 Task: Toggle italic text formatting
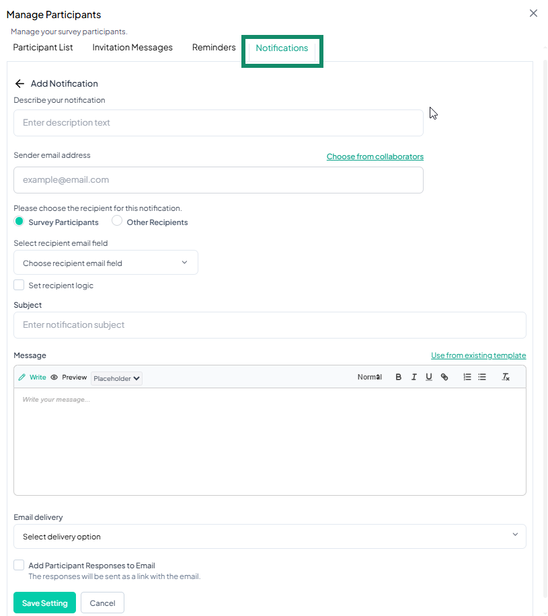[414, 378]
